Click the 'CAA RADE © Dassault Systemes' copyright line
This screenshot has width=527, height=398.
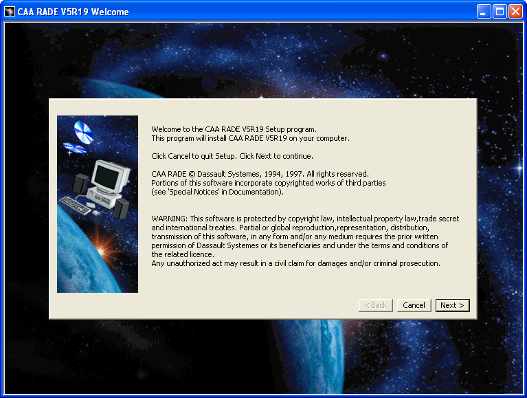[260, 174]
